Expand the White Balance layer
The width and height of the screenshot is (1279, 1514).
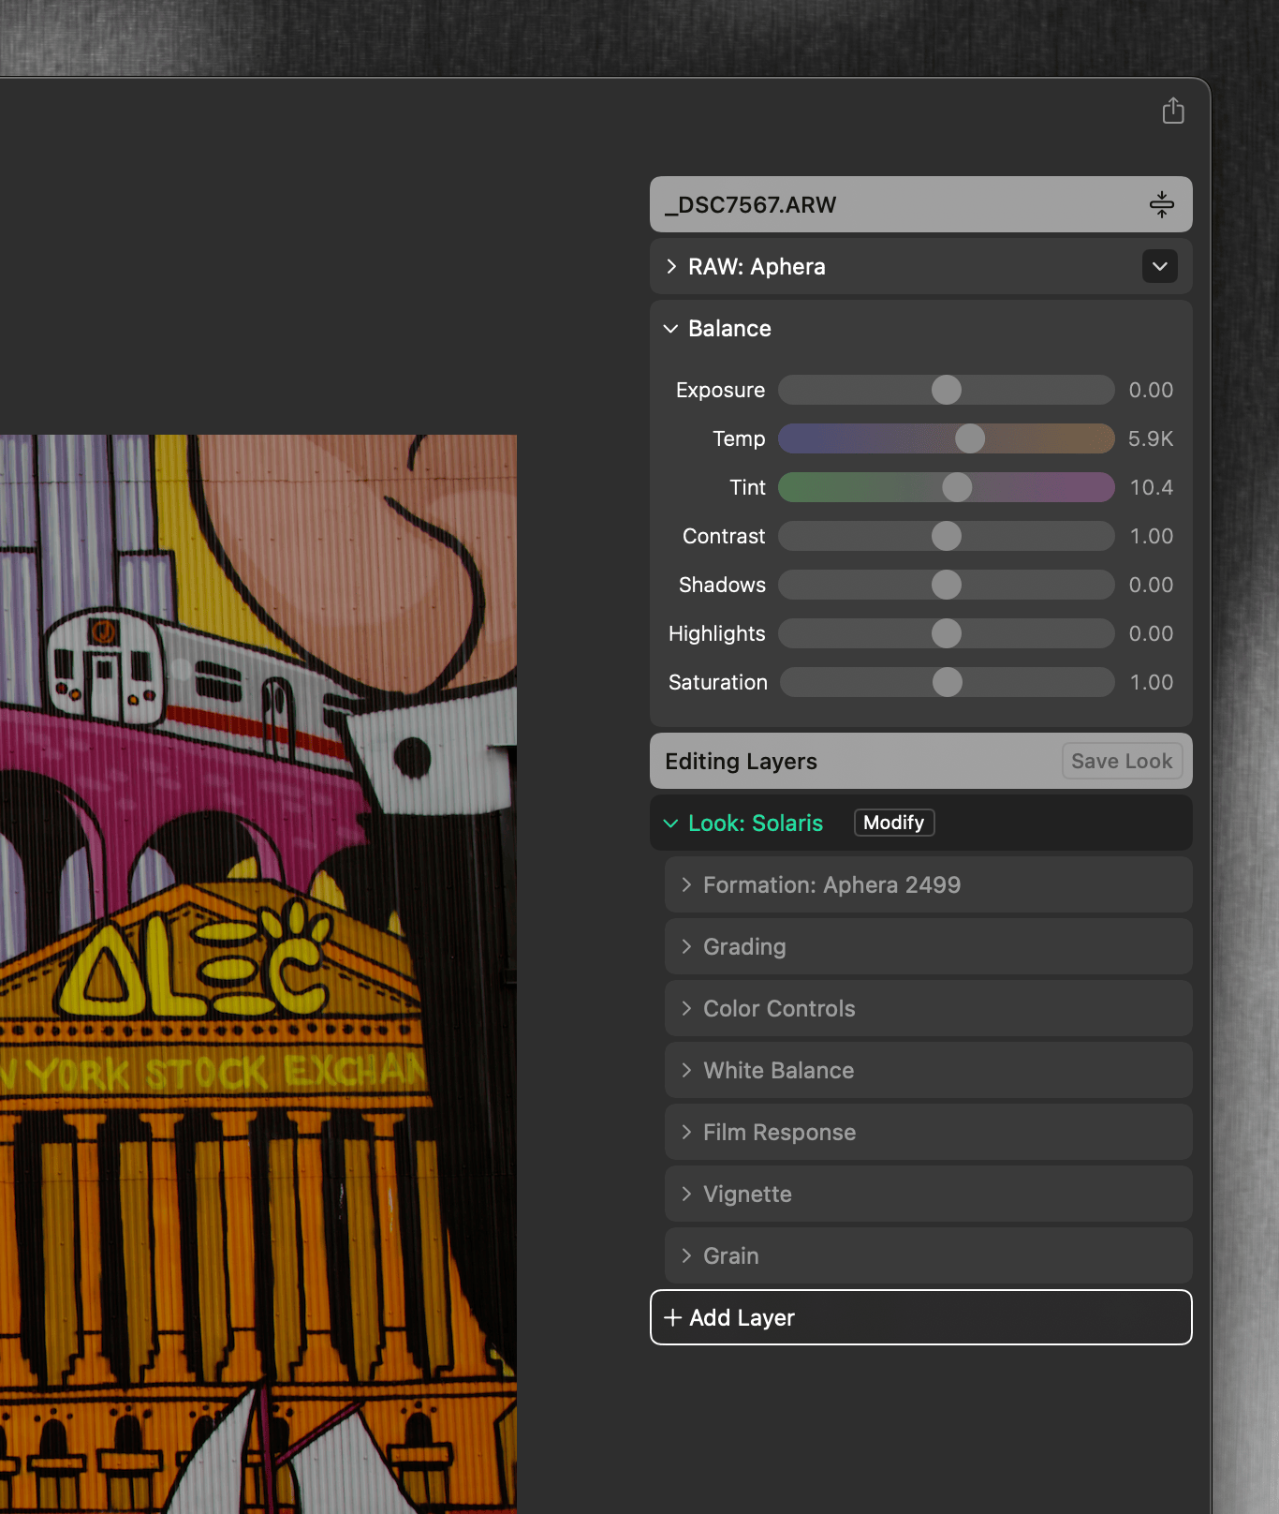(686, 1070)
